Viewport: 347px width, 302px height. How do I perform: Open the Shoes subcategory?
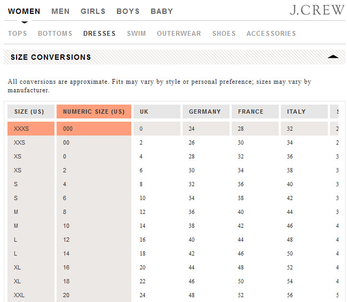pos(224,34)
